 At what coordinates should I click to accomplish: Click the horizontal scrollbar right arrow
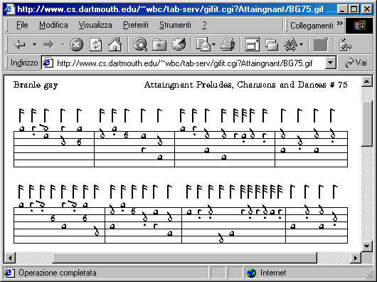355,258
